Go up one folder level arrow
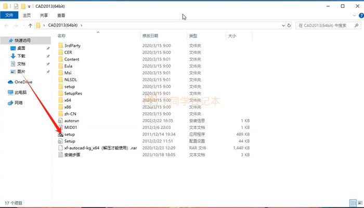The image size is (364, 208). pyautogui.click(x=30, y=25)
